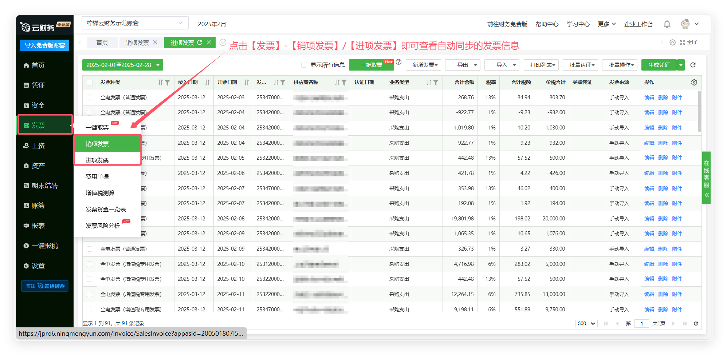The width and height of the screenshot is (727, 355).
Task: Sort by 录入日期 column
Action: pyautogui.click(x=207, y=83)
